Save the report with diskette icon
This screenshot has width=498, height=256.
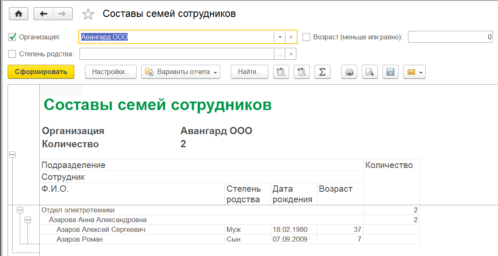tap(390, 72)
